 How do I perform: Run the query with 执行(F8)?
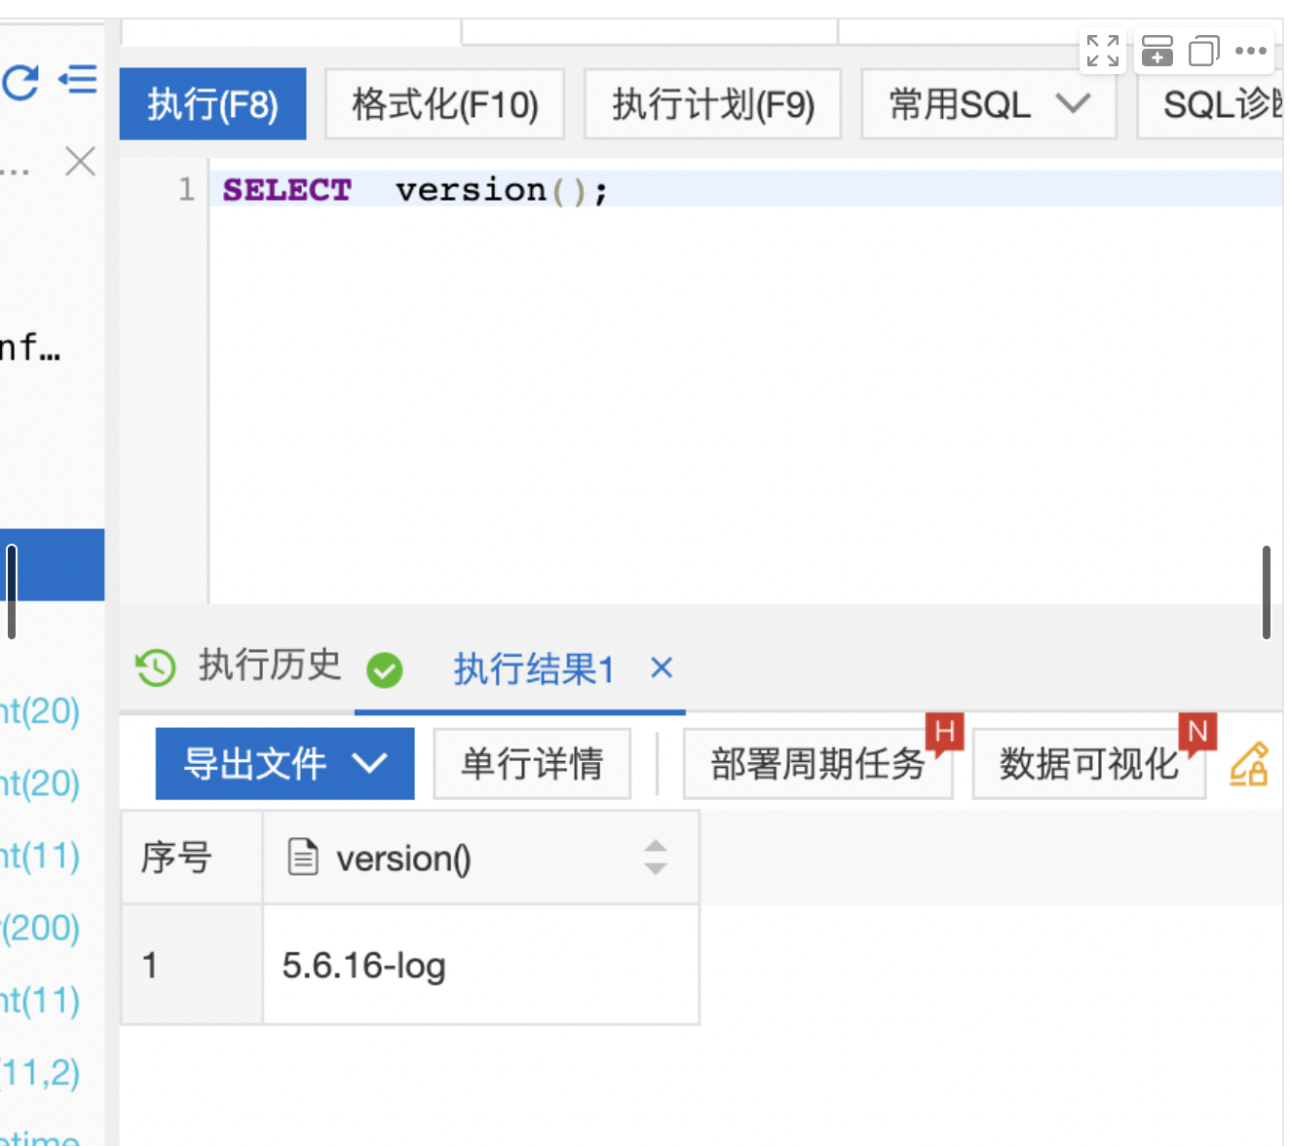point(212,103)
